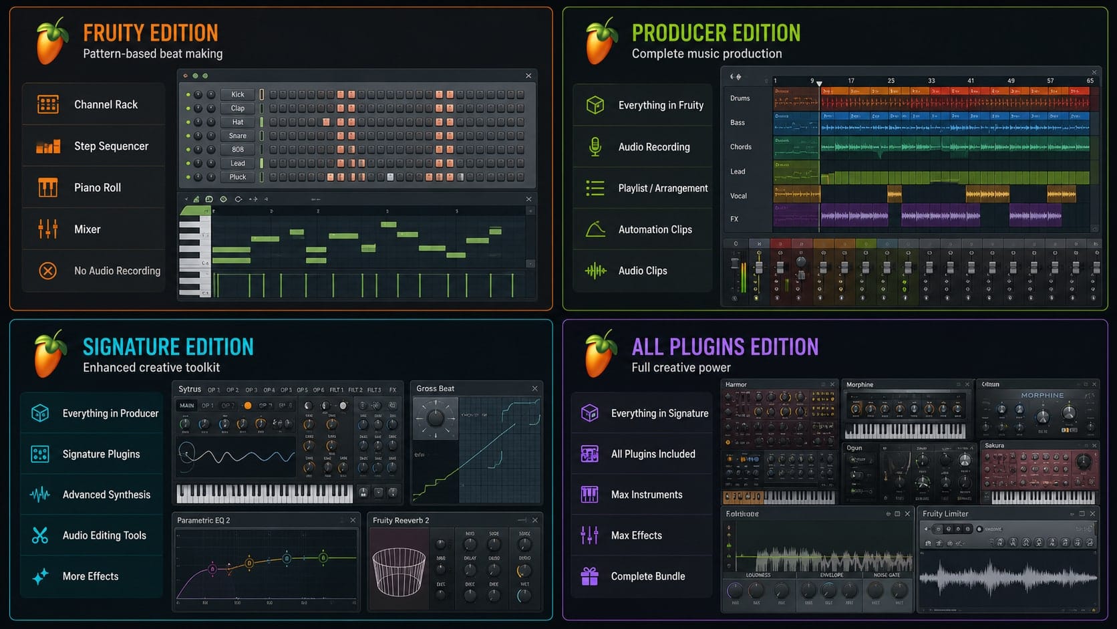Image resolution: width=1117 pixels, height=629 pixels.
Task: Mute the Lead channel green LED
Action: 188,163
